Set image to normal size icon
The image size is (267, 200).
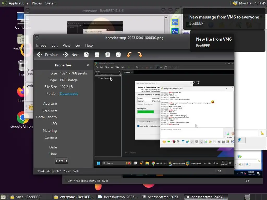click(108, 55)
